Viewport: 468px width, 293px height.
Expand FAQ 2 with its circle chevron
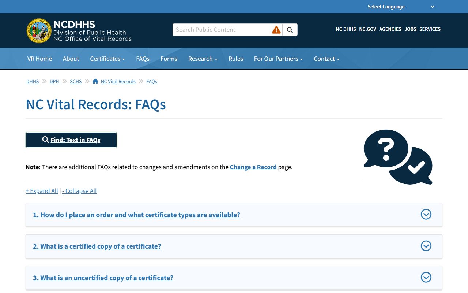[426, 246]
